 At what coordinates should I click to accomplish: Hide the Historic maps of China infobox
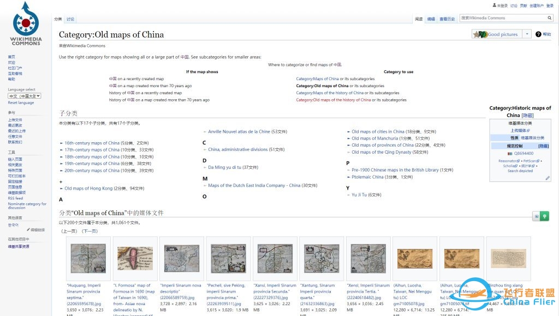tap(527, 116)
